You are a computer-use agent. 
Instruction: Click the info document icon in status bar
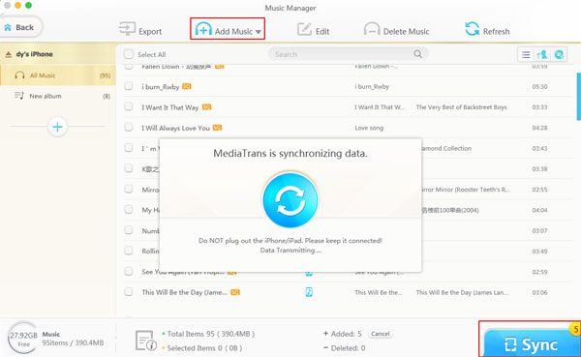[145, 341]
